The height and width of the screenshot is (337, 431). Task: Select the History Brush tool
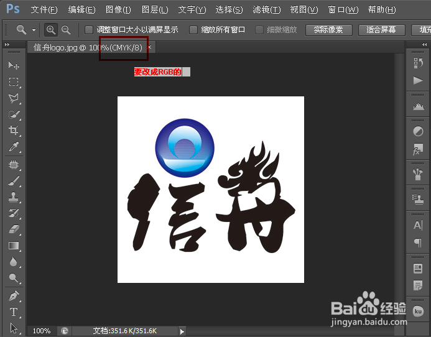point(14,213)
